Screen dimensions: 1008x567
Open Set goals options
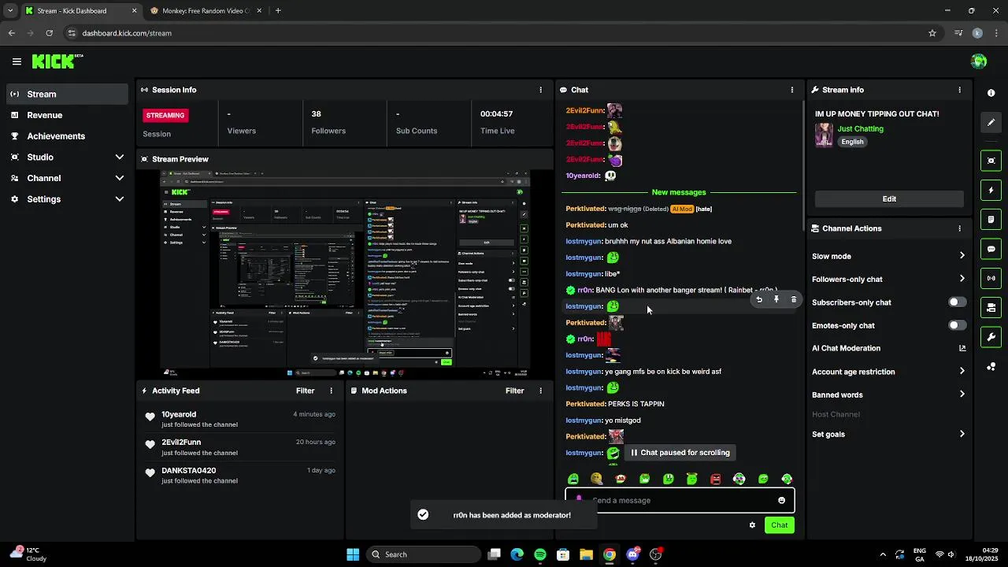point(889,434)
